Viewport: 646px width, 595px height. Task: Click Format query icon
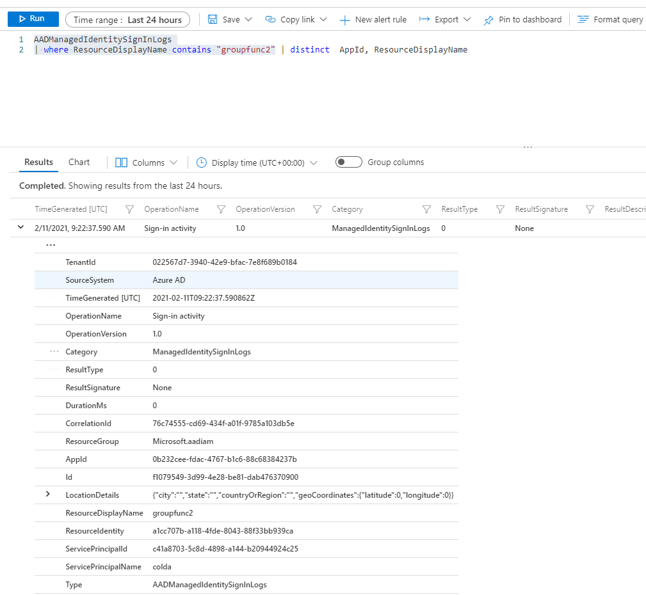[x=583, y=20]
